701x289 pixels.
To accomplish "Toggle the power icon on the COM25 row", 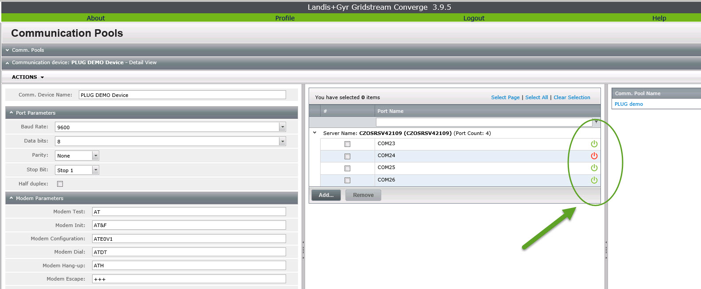I will [594, 168].
